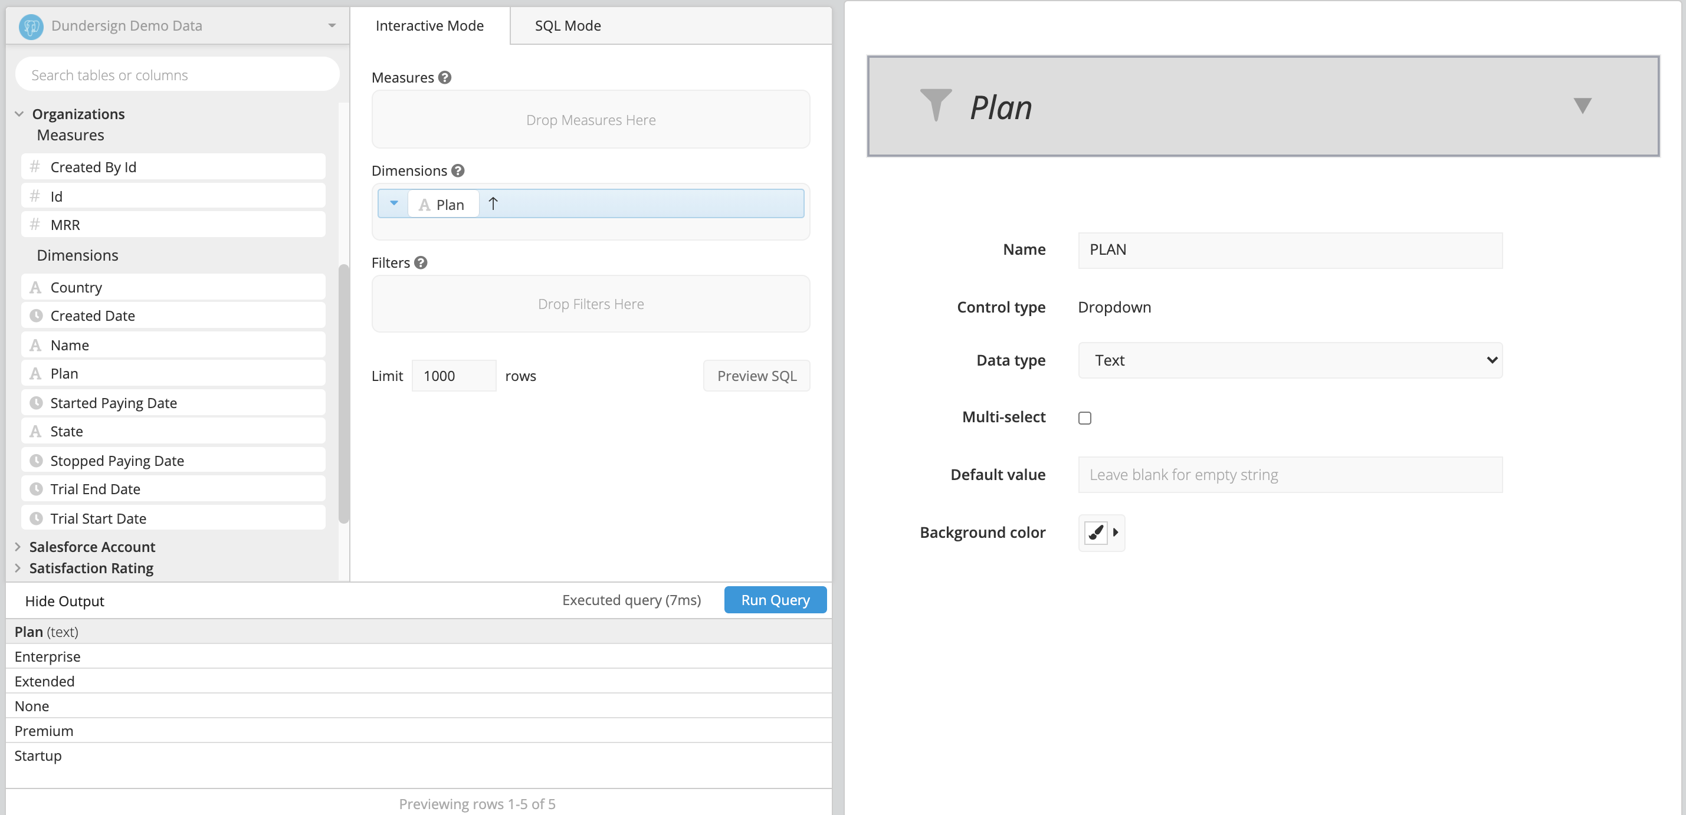Viewport: 1686px width, 815px height.
Task: Open the Filters help question icon
Action: coord(421,263)
